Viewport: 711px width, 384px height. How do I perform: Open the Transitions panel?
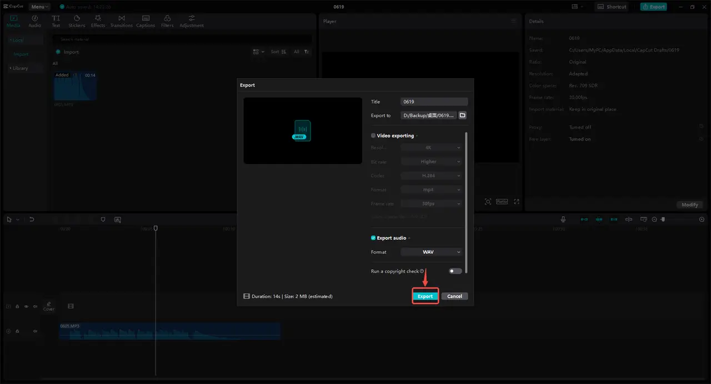coord(121,21)
